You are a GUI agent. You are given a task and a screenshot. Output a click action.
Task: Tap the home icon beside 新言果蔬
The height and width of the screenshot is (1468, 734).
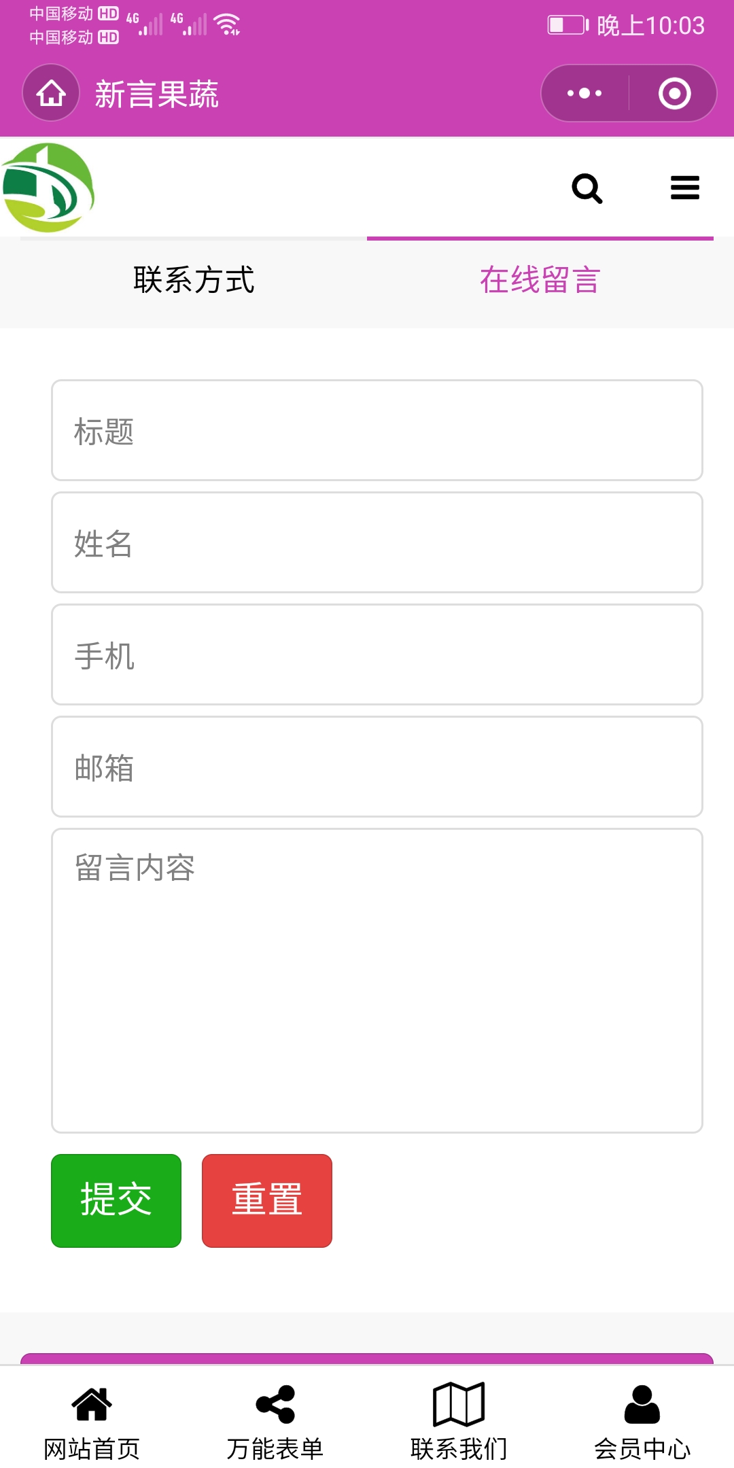coord(51,93)
